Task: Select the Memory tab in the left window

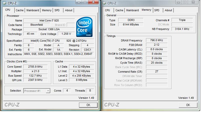Action: click(x=46, y=10)
